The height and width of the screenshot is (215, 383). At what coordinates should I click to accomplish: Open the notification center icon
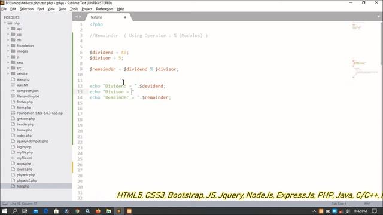374,211
